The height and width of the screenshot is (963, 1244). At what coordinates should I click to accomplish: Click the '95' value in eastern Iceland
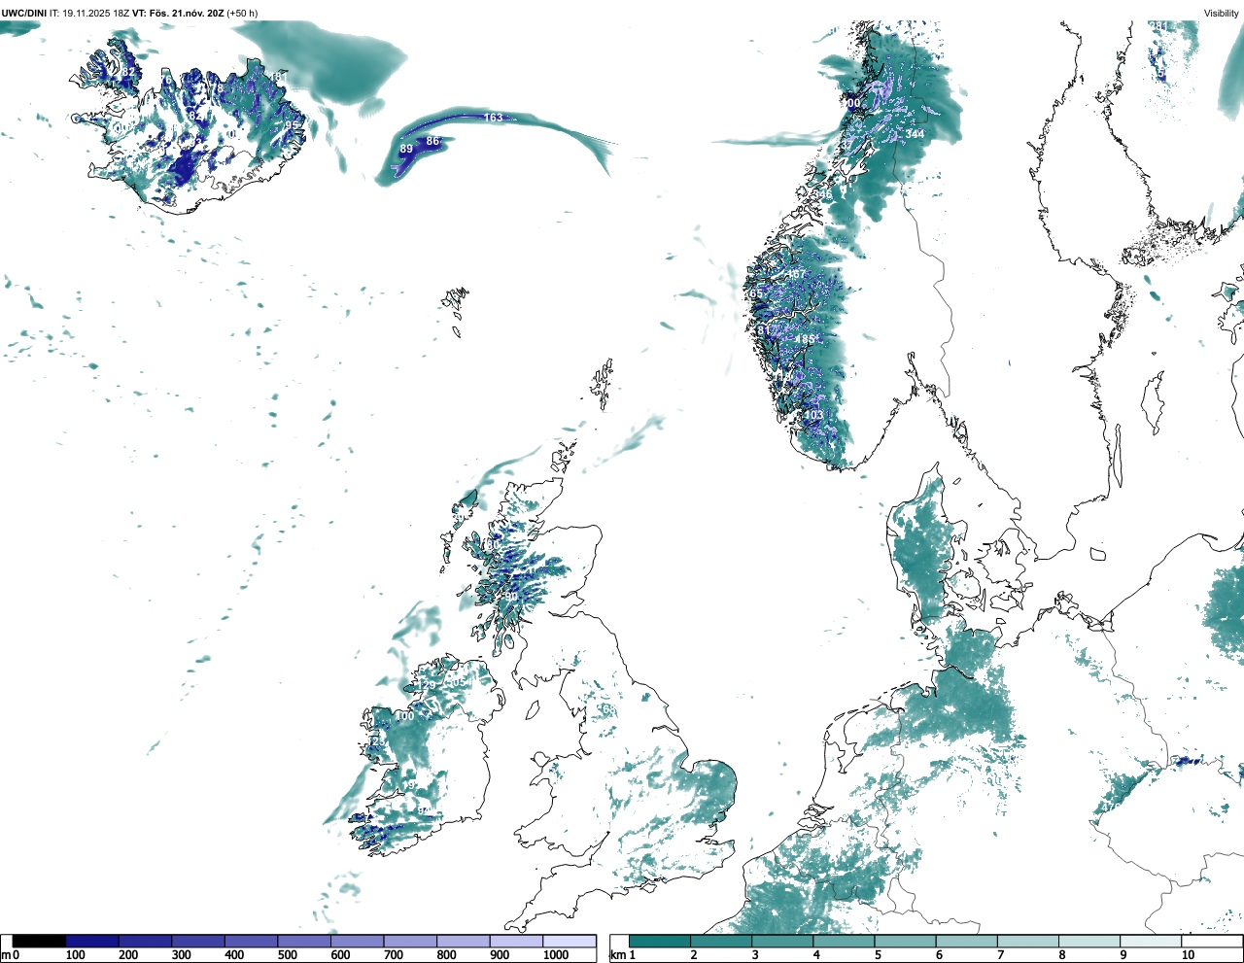[x=292, y=125]
